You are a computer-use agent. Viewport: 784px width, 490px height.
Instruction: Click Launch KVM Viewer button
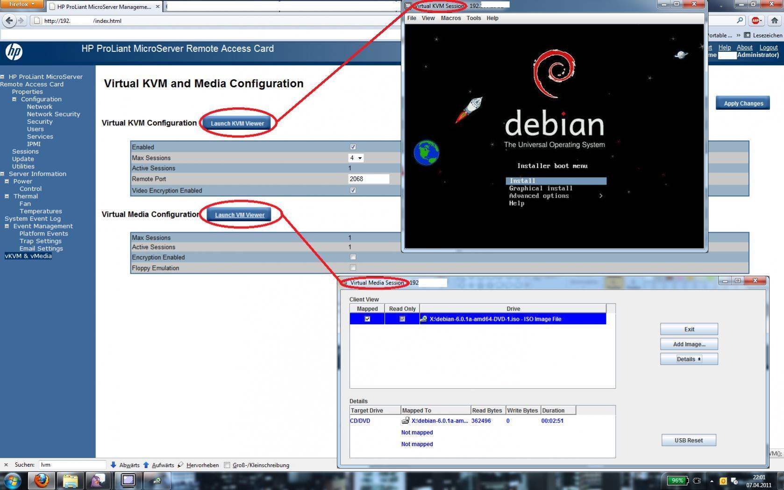(237, 123)
